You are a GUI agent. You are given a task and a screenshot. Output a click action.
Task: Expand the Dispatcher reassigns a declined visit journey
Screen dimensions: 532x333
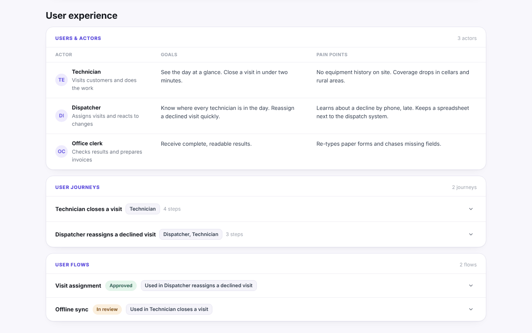point(471,234)
